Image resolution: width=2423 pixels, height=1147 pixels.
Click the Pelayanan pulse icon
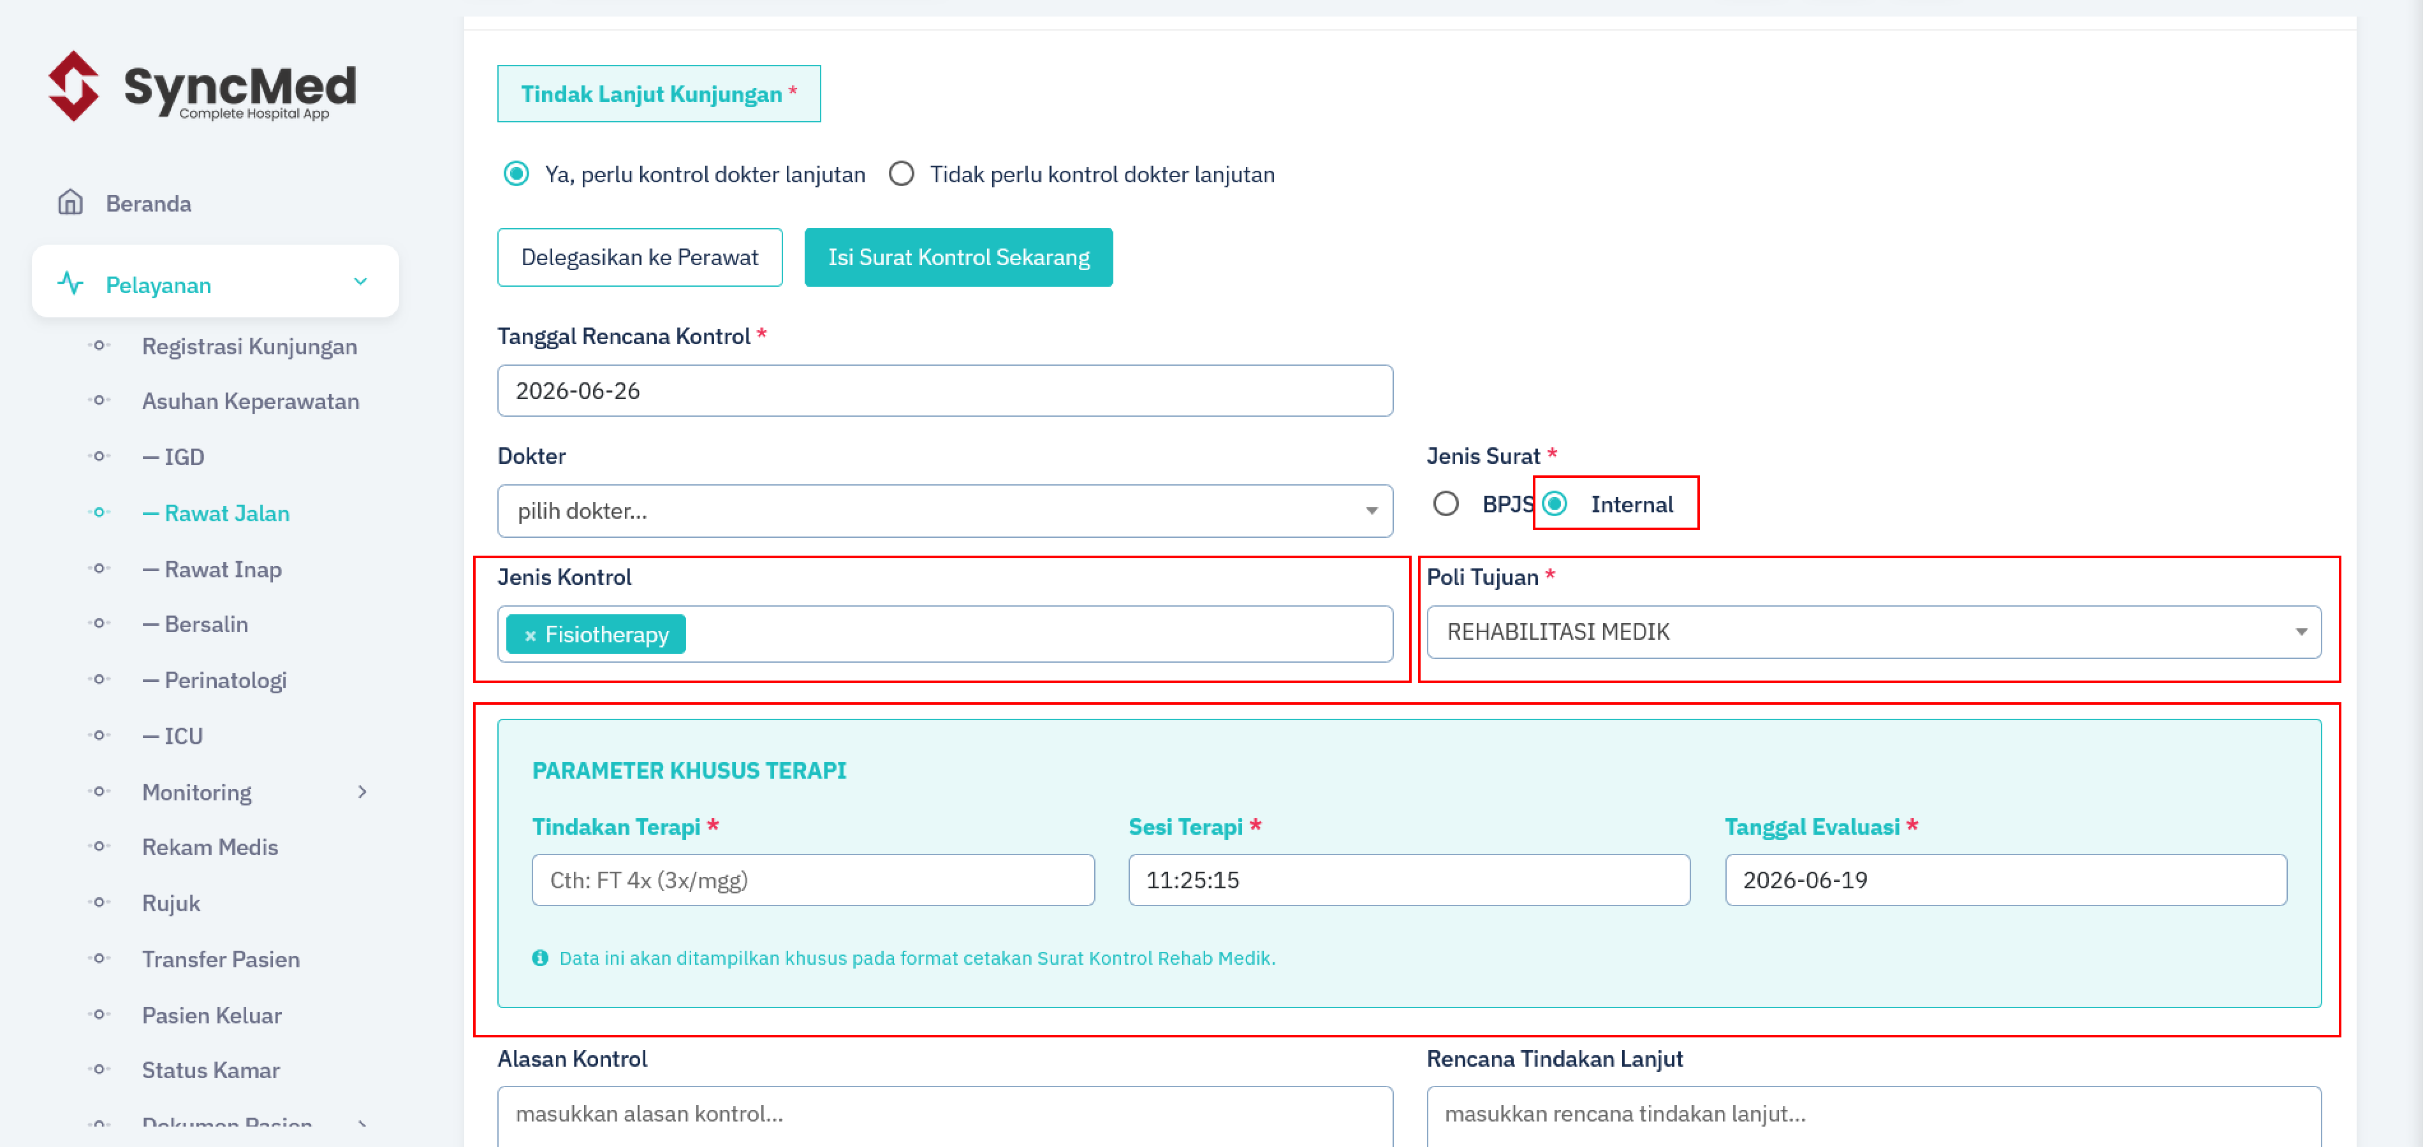(x=71, y=283)
